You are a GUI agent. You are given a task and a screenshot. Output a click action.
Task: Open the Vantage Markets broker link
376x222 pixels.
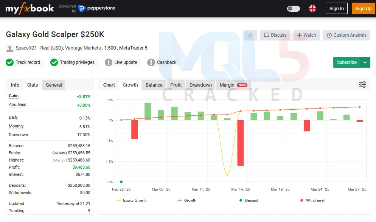(x=83, y=48)
